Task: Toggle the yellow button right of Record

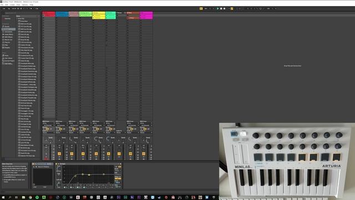Action: 232,9
